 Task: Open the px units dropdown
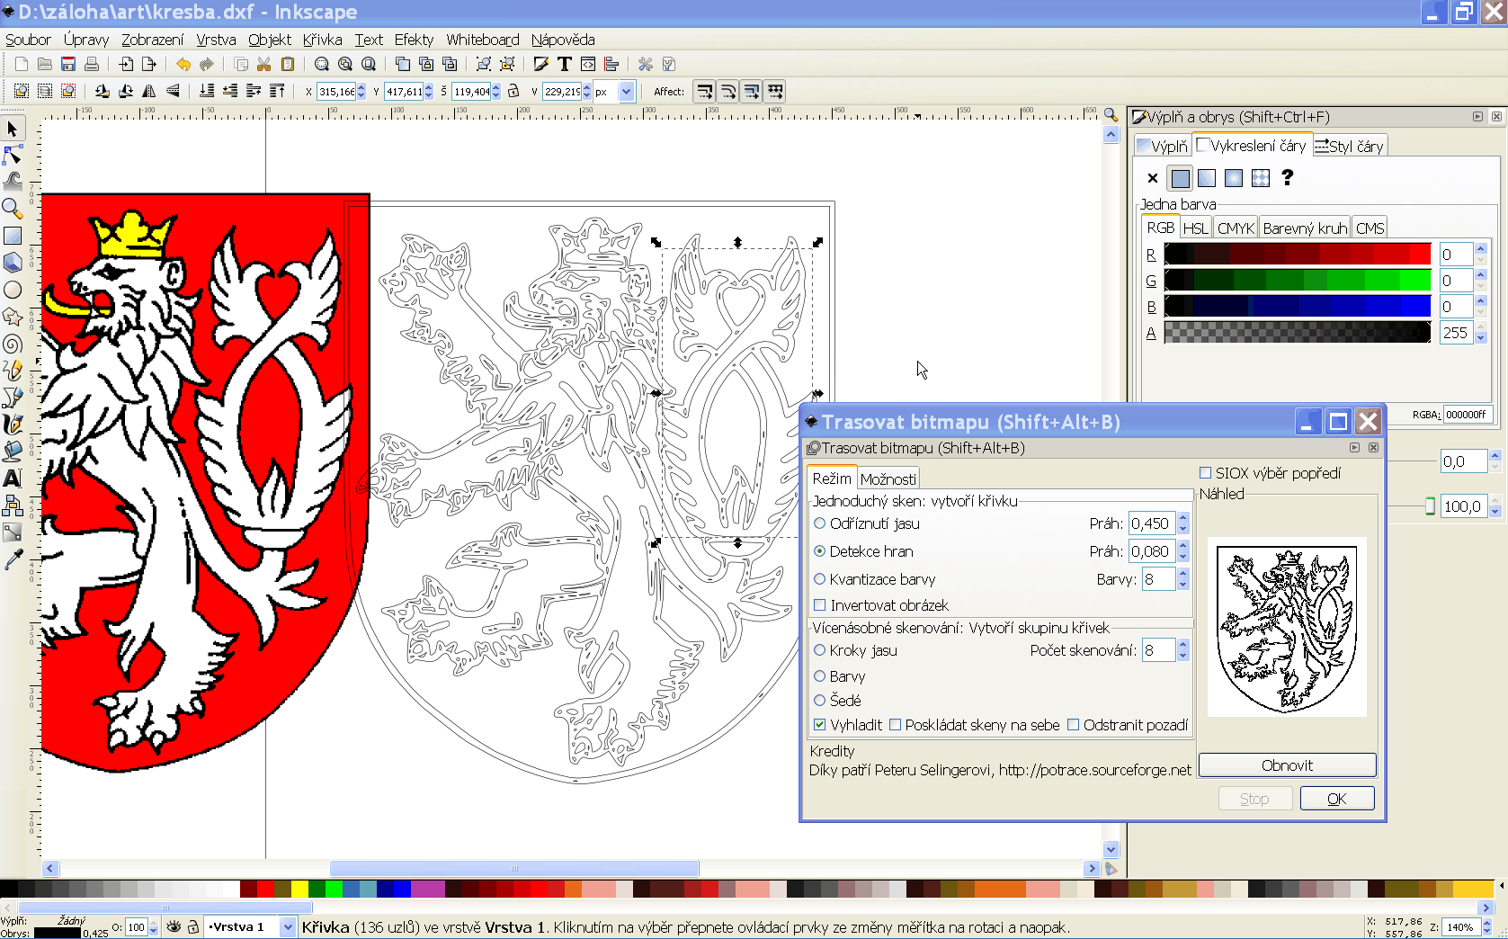627,91
